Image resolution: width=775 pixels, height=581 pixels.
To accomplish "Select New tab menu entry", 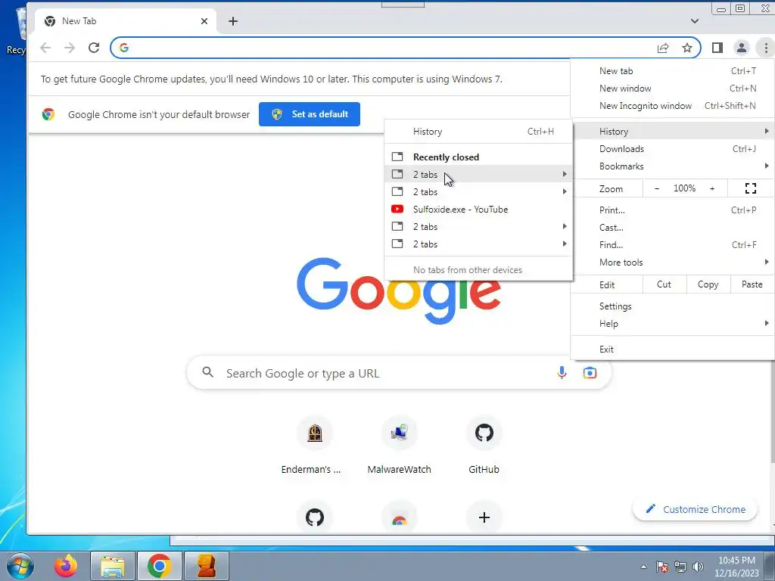I will 672,71.
